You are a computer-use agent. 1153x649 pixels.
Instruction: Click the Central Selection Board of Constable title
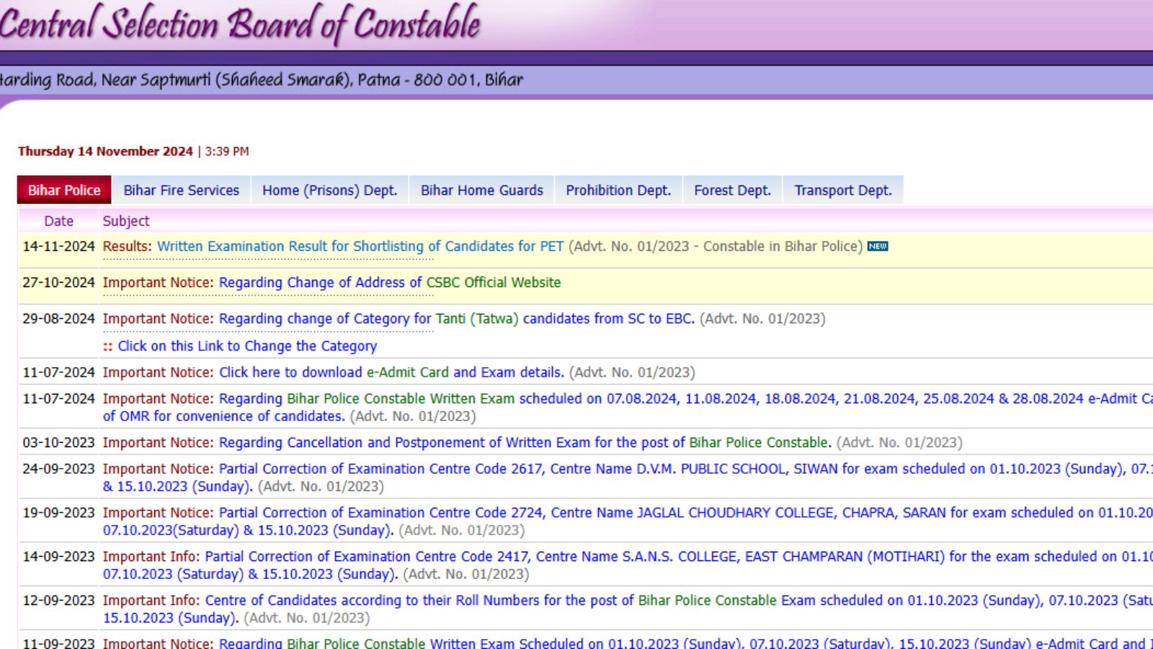[x=240, y=24]
